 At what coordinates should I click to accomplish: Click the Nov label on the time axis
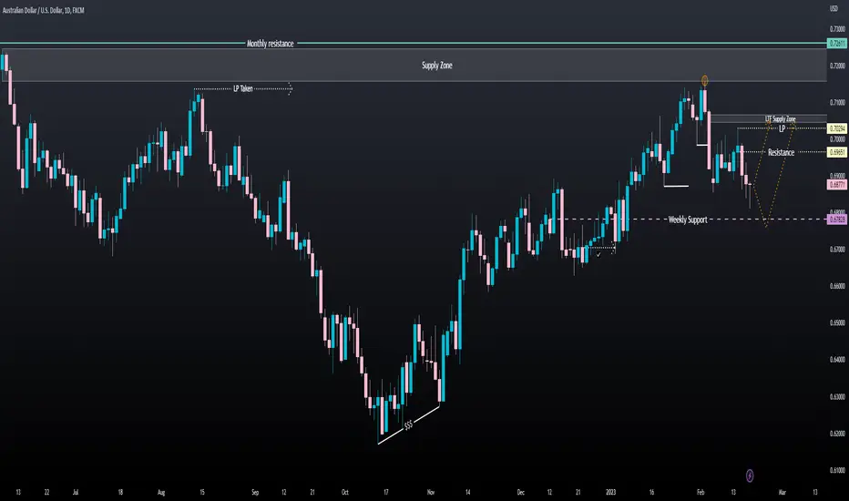431,492
